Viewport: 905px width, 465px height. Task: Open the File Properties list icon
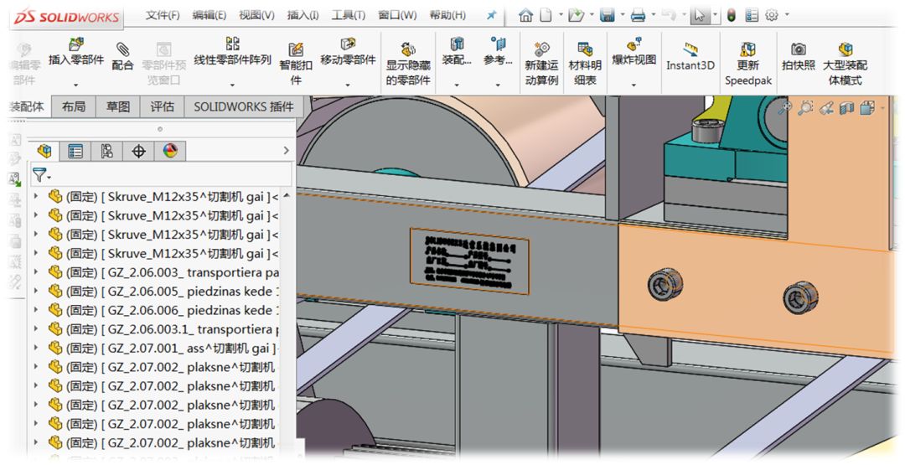click(x=752, y=16)
